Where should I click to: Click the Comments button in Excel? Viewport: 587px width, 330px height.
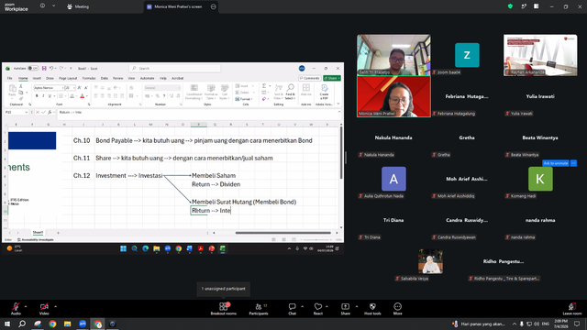click(310, 78)
